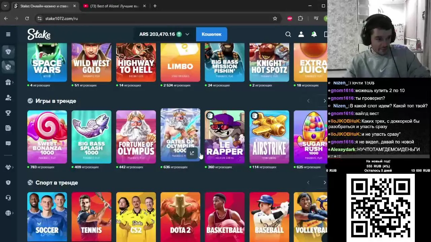Open the trophy VIP club sidebar icon
The image size is (431, 242).
[x=8, y=113]
